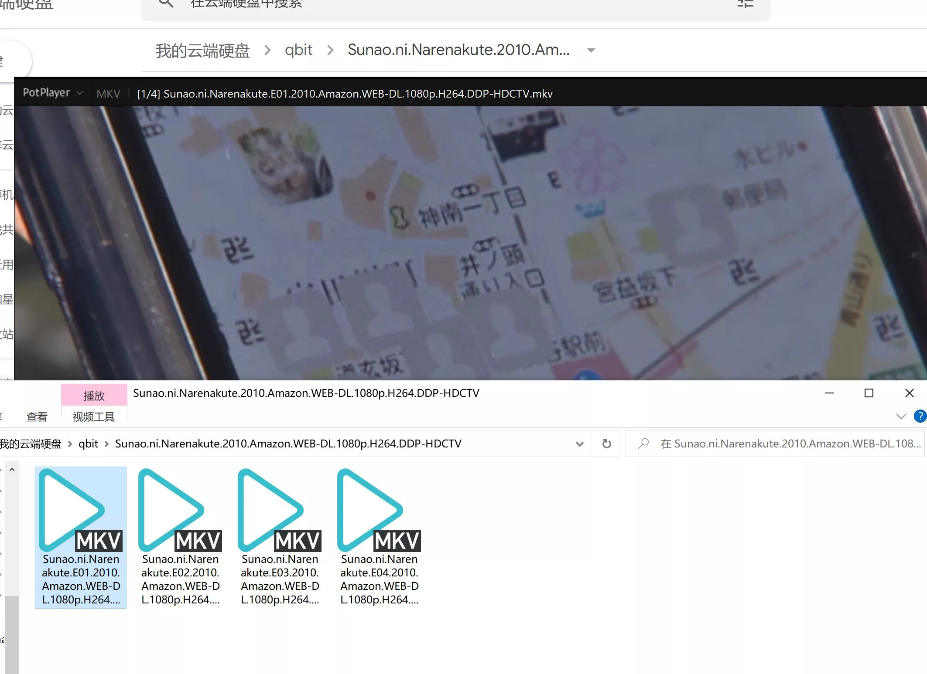Go to qbit in Drive breadcrumb
The width and height of the screenshot is (927, 674).
pyautogui.click(x=298, y=50)
